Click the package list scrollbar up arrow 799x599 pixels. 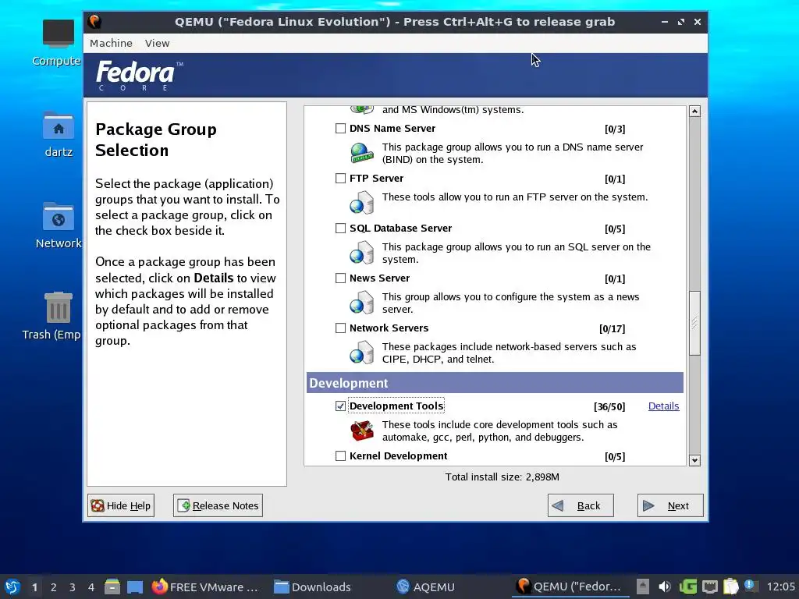click(694, 111)
